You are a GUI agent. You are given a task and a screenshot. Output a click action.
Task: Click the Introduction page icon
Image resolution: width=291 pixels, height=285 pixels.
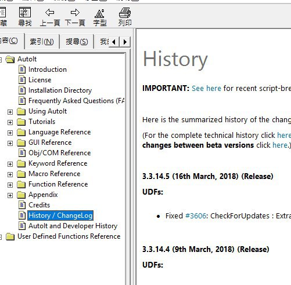(22, 70)
